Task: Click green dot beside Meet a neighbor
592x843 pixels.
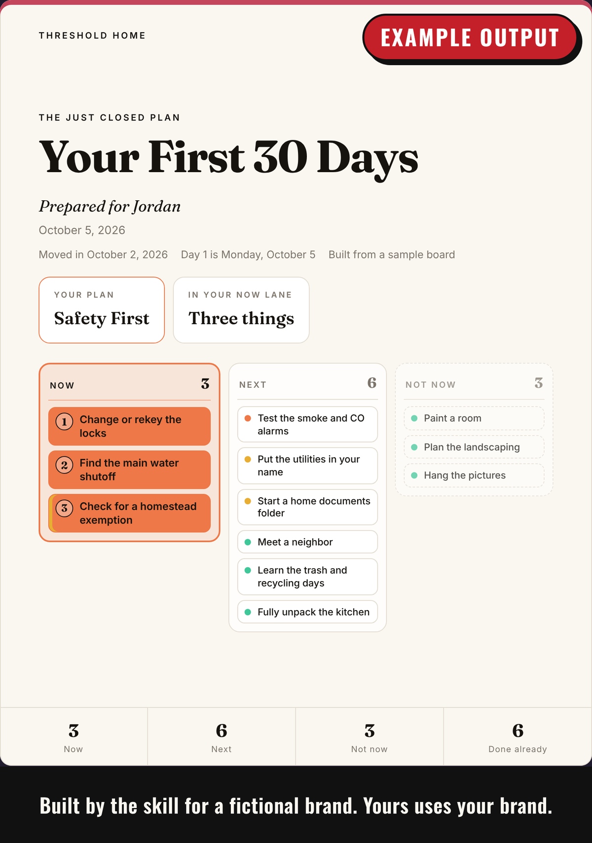Action: [x=248, y=542]
